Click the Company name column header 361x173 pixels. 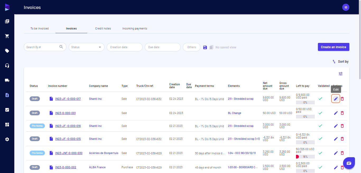click(98, 86)
